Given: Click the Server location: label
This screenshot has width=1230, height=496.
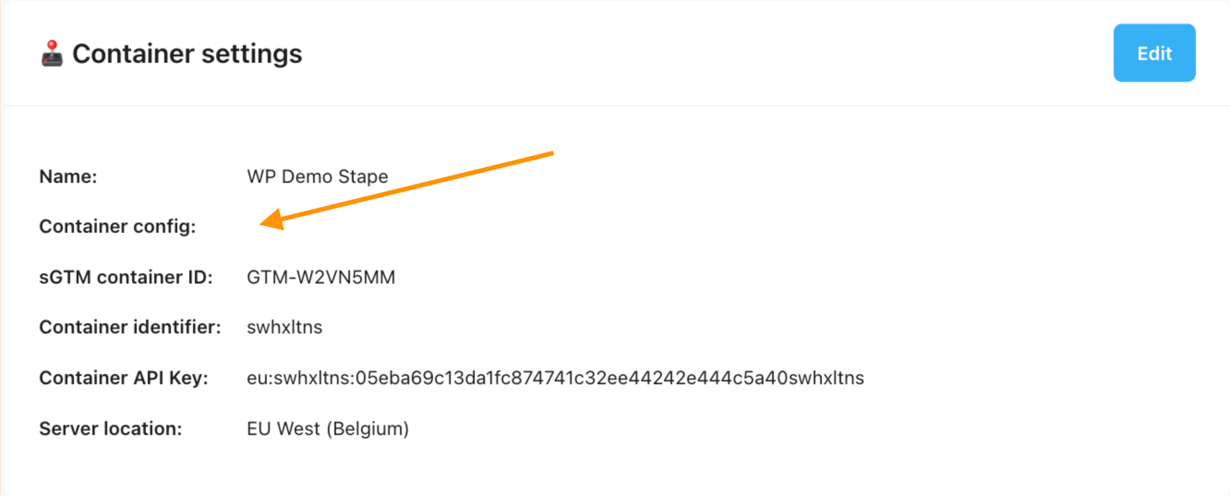Looking at the screenshot, I should 111,428.
